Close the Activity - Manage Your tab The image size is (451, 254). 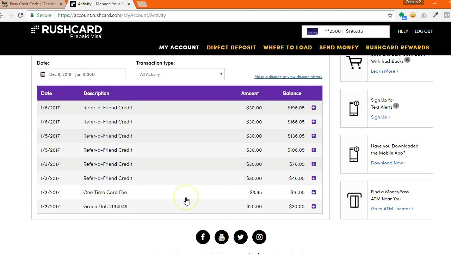pos(129,4)
